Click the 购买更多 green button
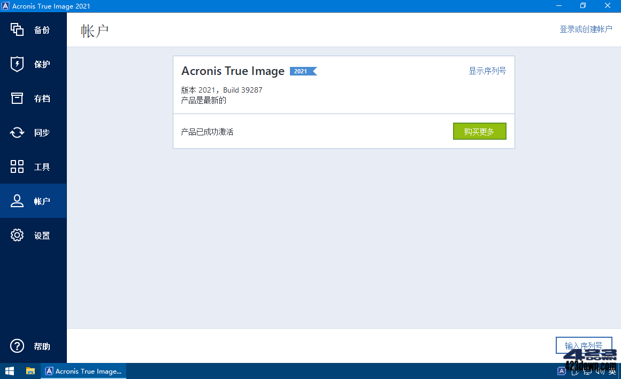 point(479,131)
